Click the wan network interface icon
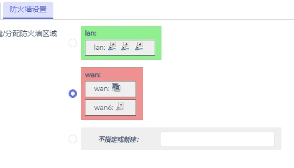 (116, 88)
